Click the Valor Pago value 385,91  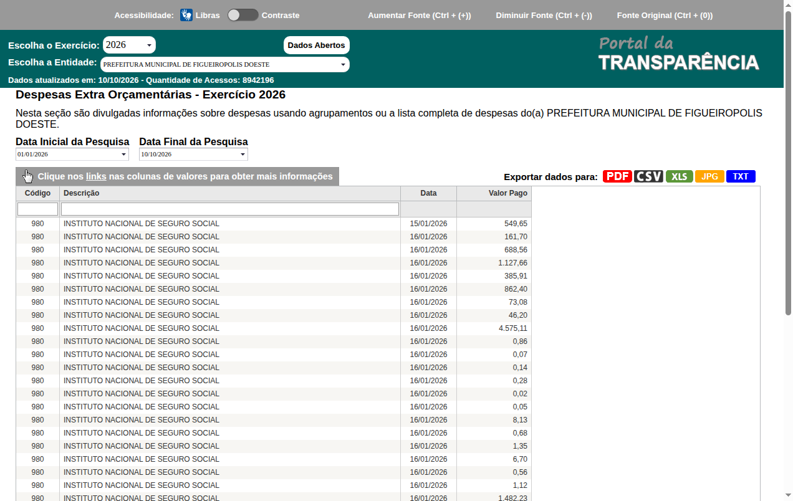click(x=516, y=276)
